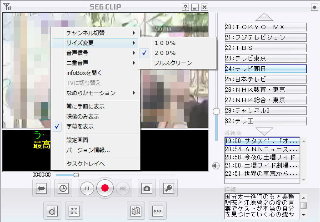
Task: Click the film frame icon button
Action: [74, 211]
